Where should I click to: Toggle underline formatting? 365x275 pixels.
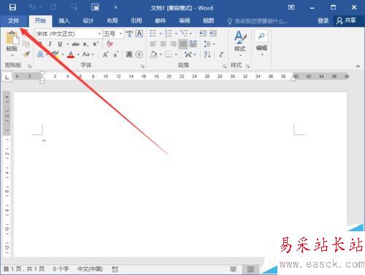click(60, 44)
